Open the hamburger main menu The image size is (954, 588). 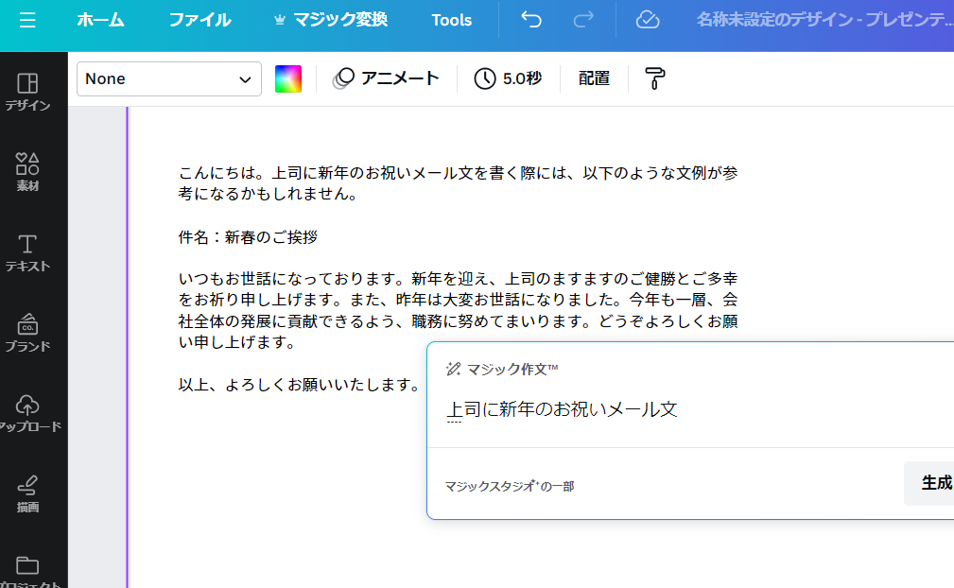click(27, 20)
